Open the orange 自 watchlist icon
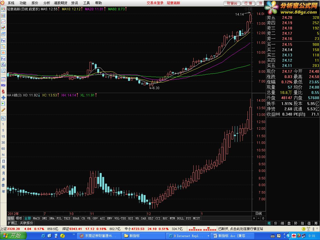Viewport: 320px width, 240px height. pyautogui.click(x=3, y=53)
